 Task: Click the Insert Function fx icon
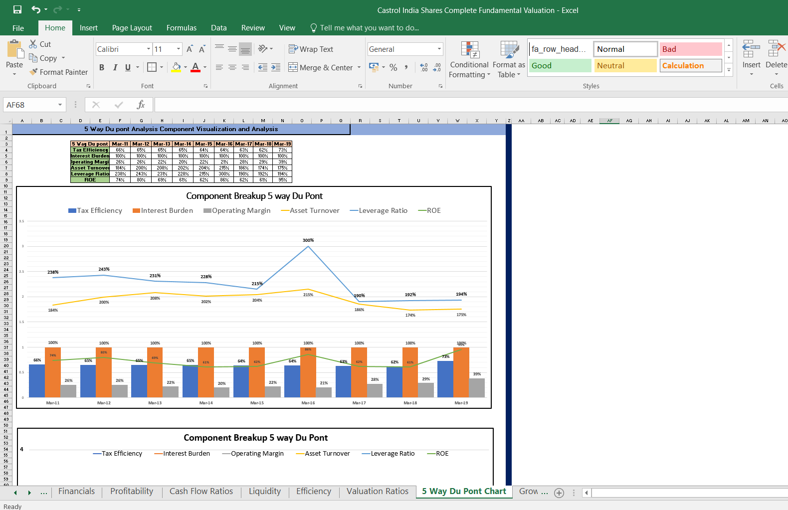coord(141,105)
